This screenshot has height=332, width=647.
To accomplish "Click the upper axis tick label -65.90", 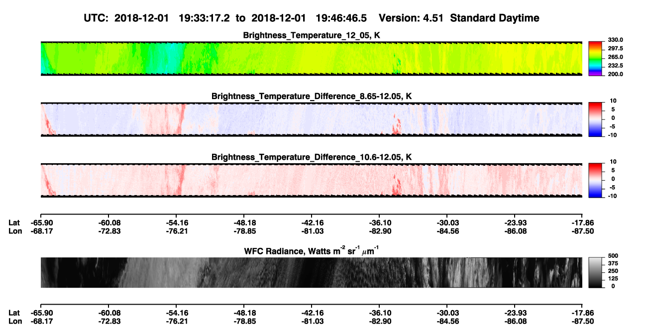I will [x=40, y=222].
